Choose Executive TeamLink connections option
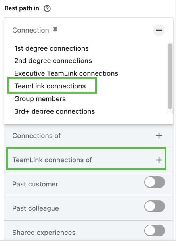176x246 pixels. click(x=66, y=73)
